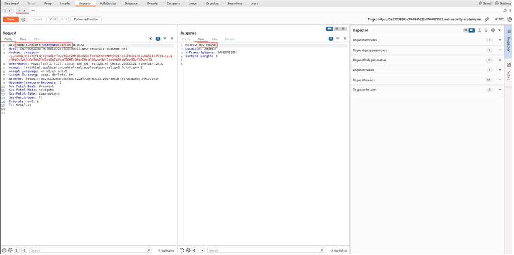Hide non-printable characters icon in Request panel
Screen dimensions: 514x255
tap(150, 39)
